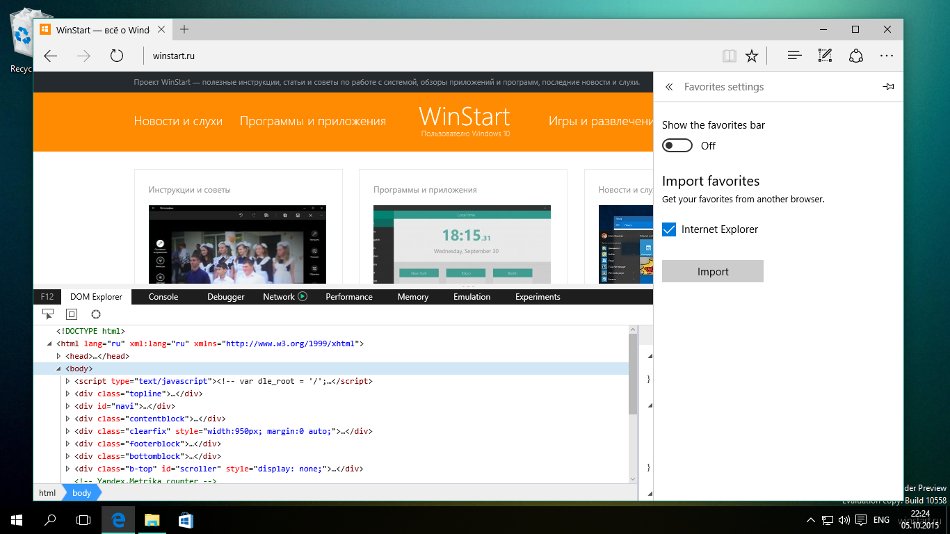Click the forward navigation arrow
The height and width of the screenshot is (534, 950).
(x=84, y=56)
